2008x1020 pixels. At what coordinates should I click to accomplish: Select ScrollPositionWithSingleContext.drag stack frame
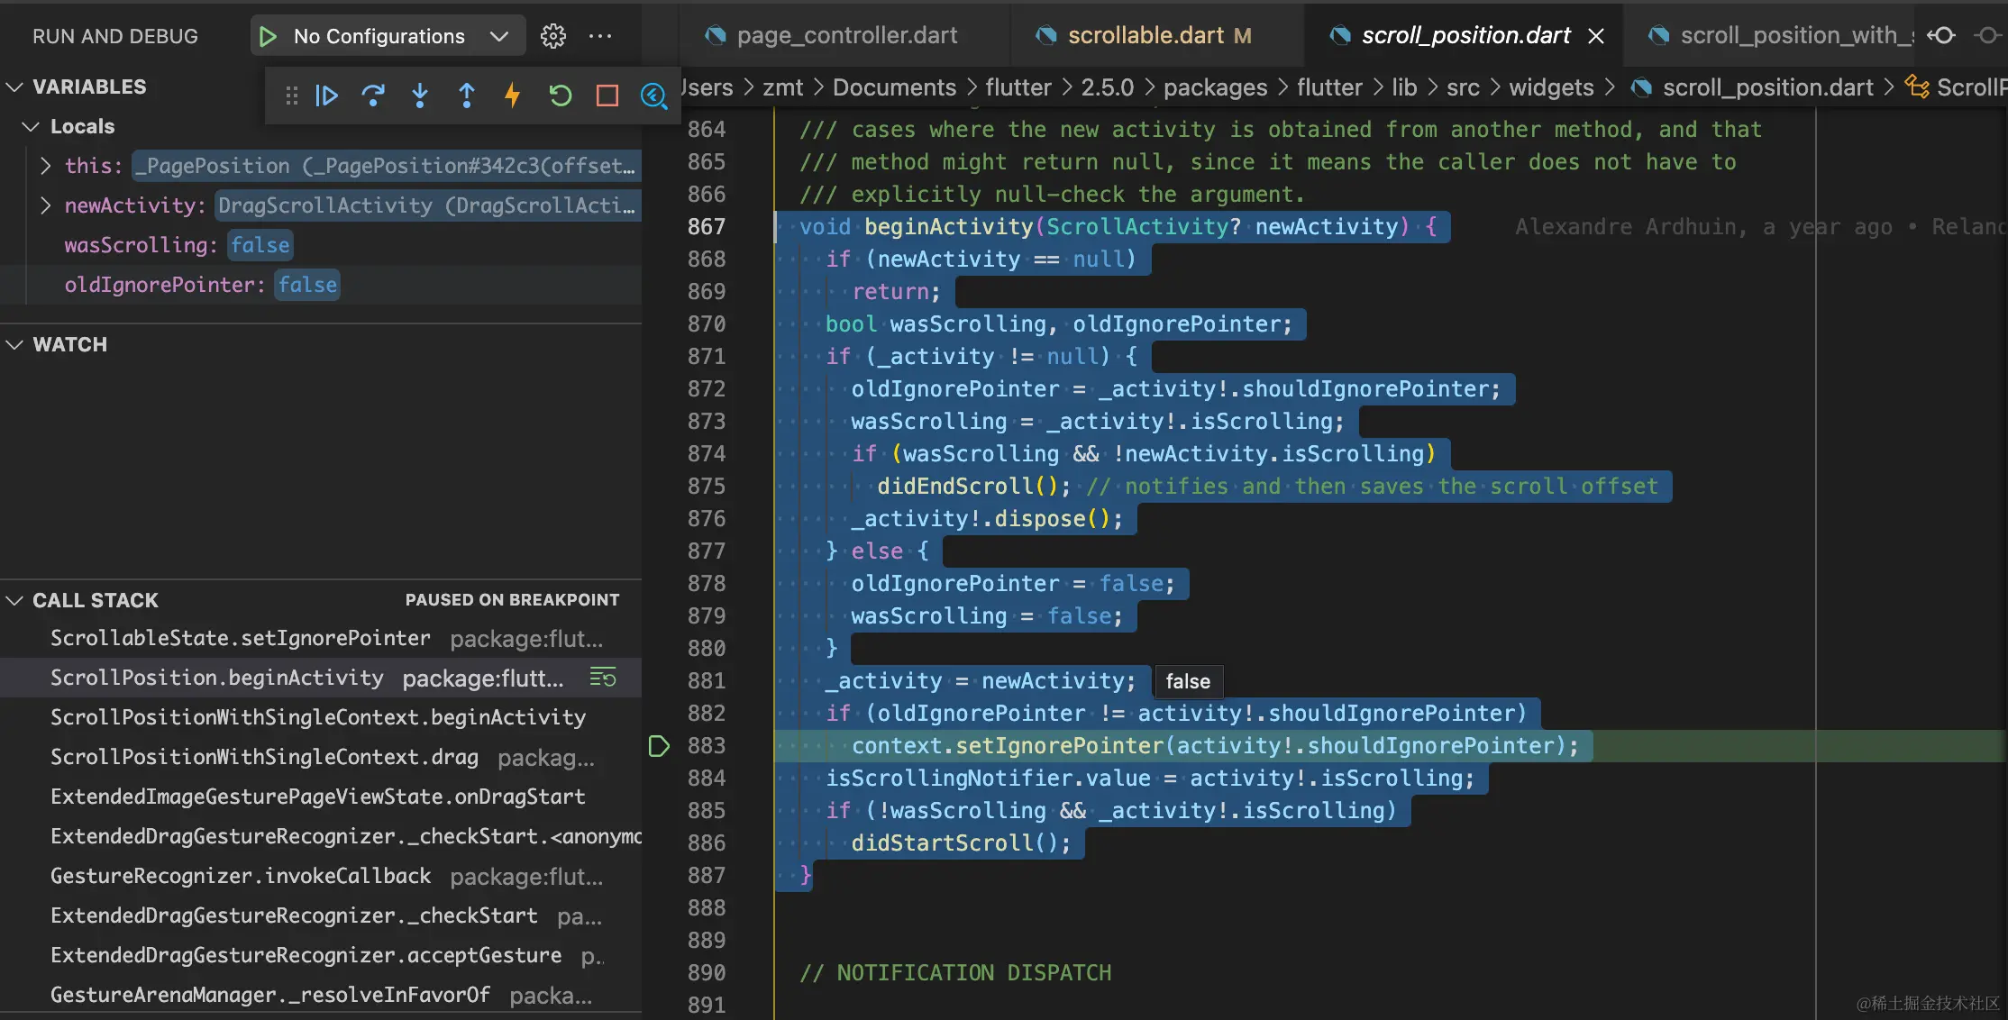click(321, 758)
